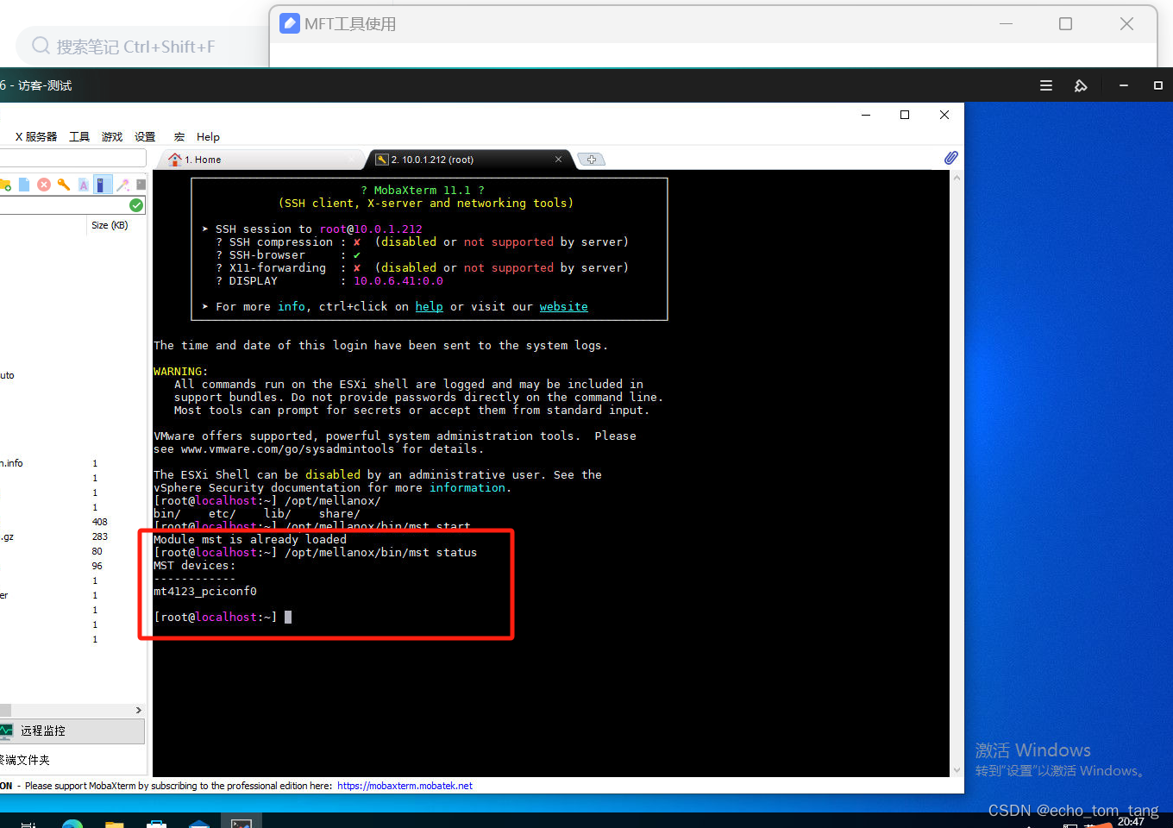Click the red delete icon in file toolbar

[x=44, y=185]
